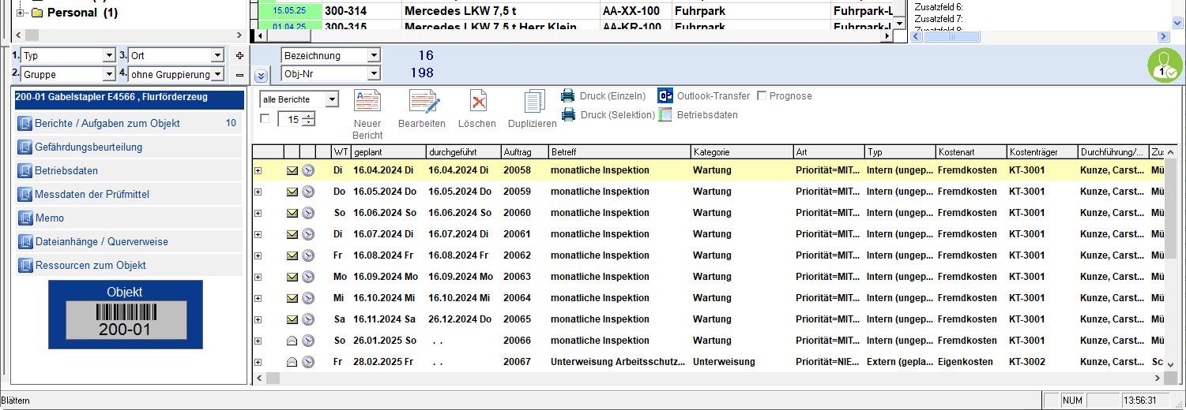
Task: Click the clock icon in row 20060
Action: pyautogui.click(x=308, y=213)
